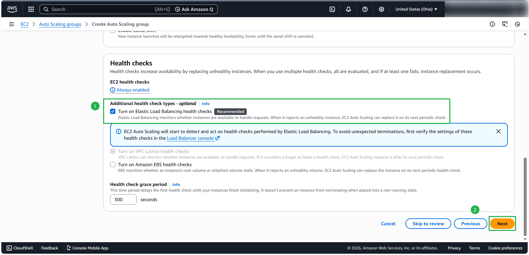Open CloudShell from the footer
Viewport: 529px width, 255px height.
point(20,248)
